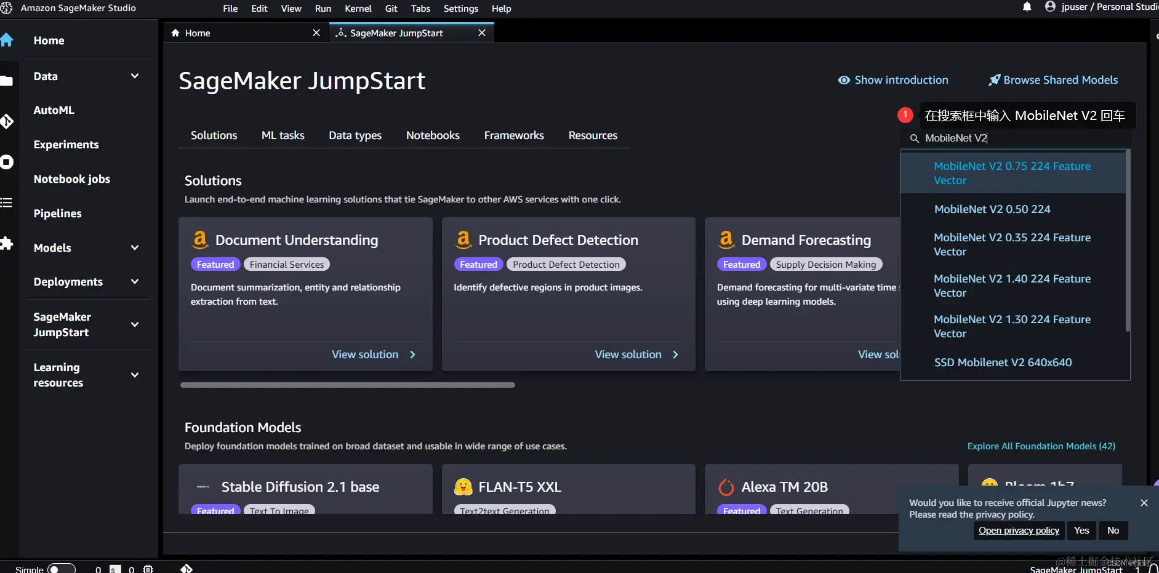This screenshot has width=1159, height=573.
Task: Click the horizontal scrollbar under Solutions
Action: [x=347, y=385]
